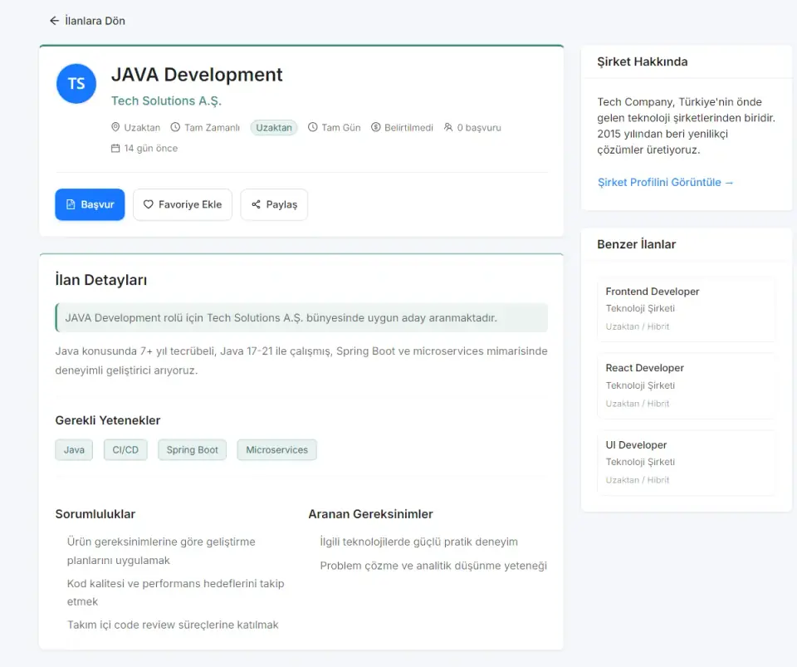The height and width of the screenshot is (667, 797).
Task: Click the Belirtilmedi salary text
Action: (408, 128)
